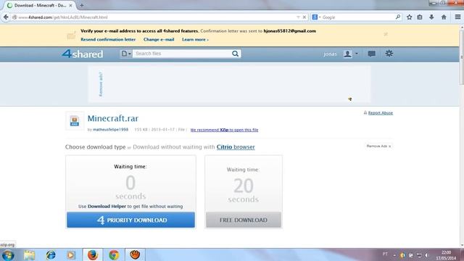
Task: Switch to Firefox in the taskbar
Action: click(93, 255)
